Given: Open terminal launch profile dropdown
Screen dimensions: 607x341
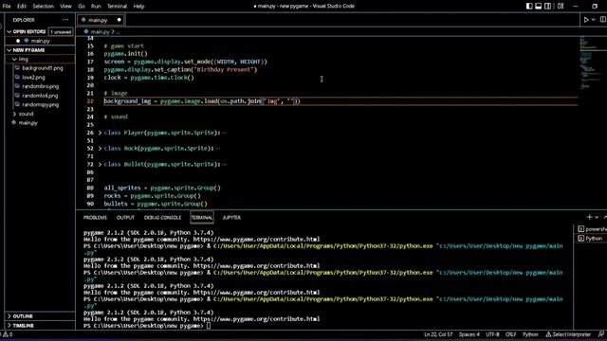Looking at the screenshot, I should click(597, 217).
